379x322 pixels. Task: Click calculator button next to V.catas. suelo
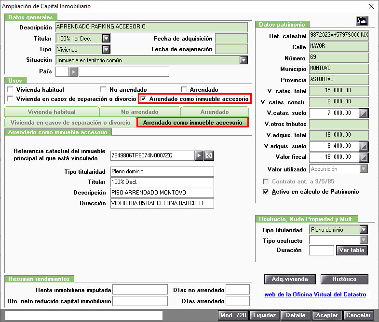point(364,113)
